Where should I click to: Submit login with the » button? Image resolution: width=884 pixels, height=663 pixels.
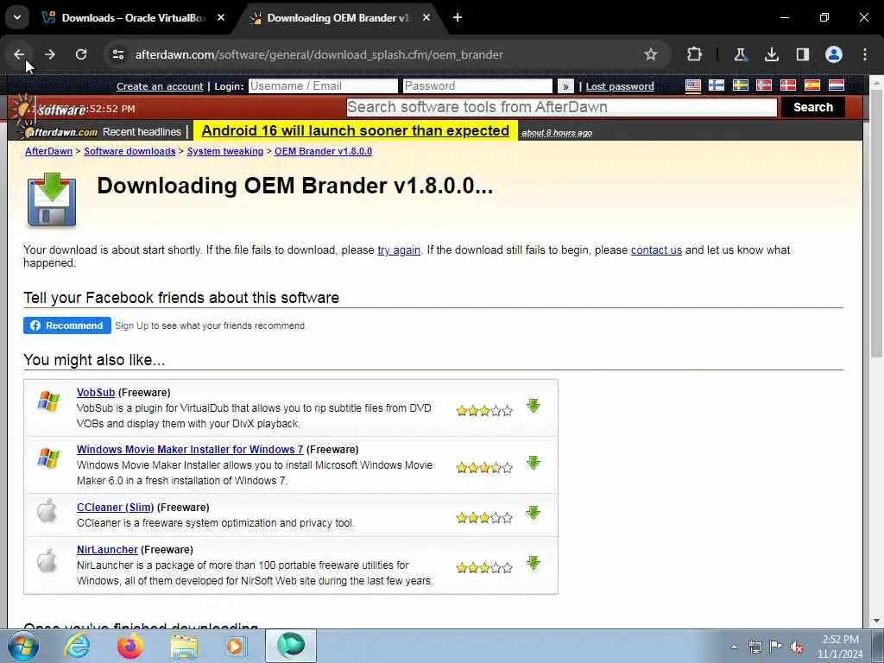(565, 86)
